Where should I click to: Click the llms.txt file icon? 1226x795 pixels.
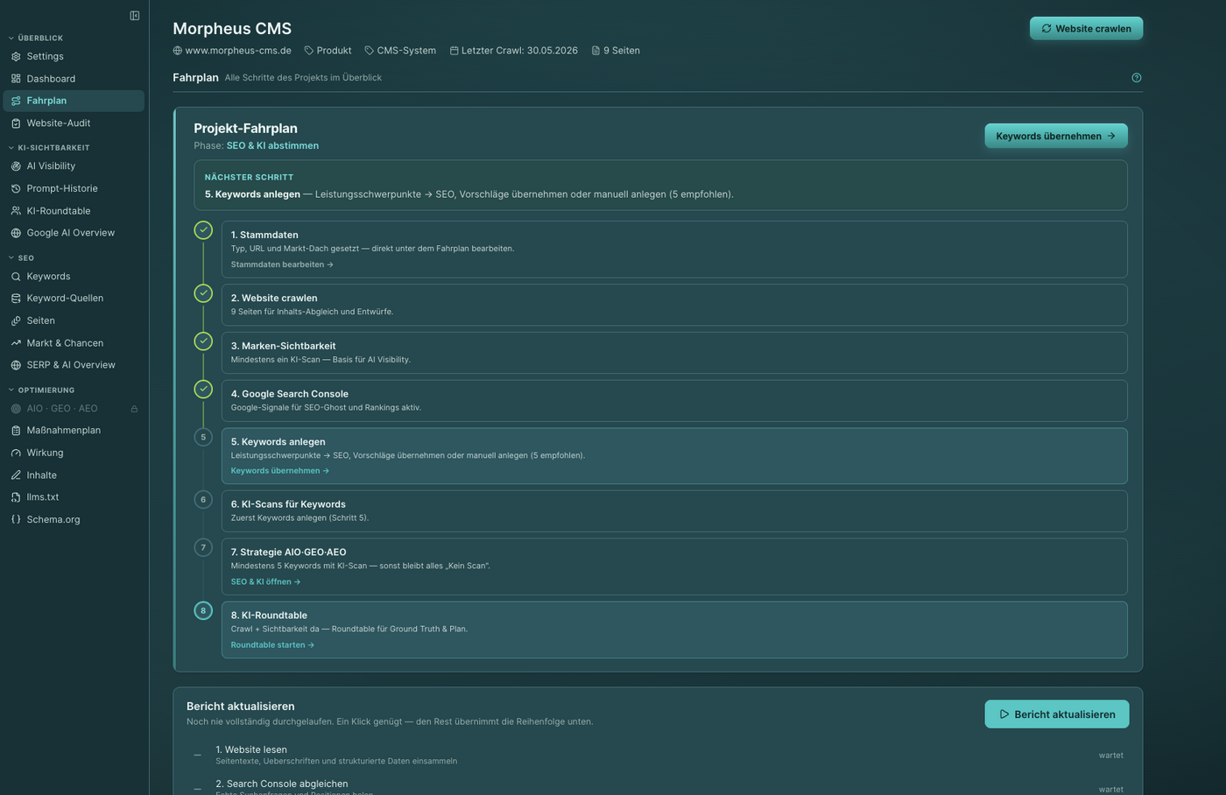[x=16, y=497]
